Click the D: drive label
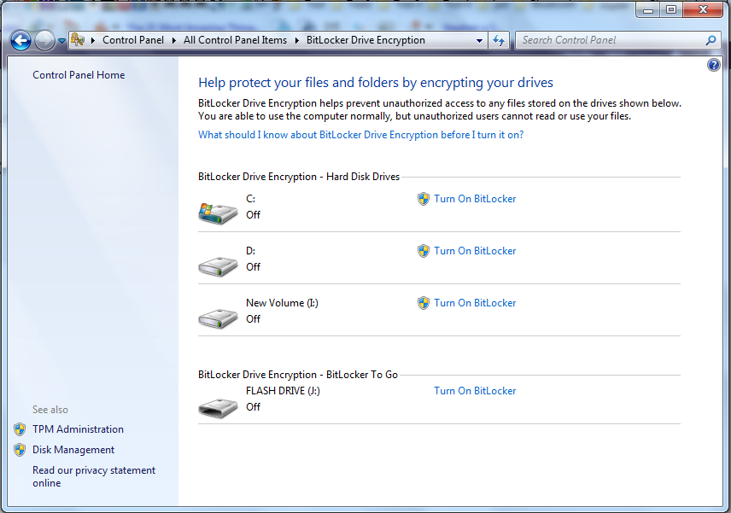The width and height of the screenshot is (731, 513). pos(250,251)
